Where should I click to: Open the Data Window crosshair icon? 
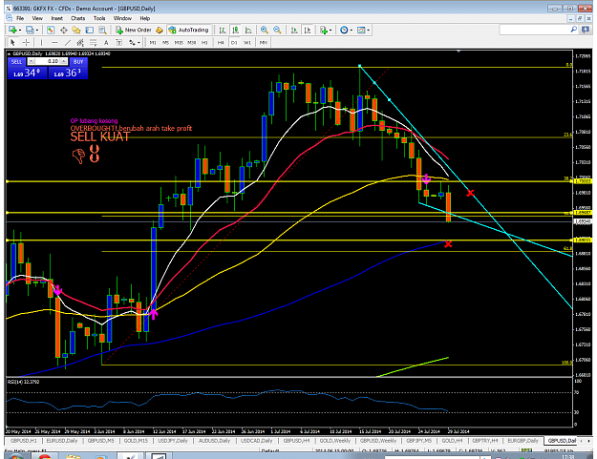click(x=64, y=30)
